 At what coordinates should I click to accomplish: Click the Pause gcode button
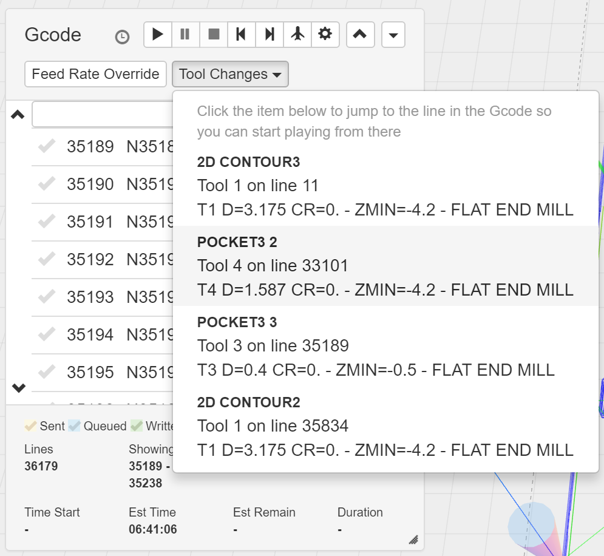pyautogui.click(x=185, y=35)
